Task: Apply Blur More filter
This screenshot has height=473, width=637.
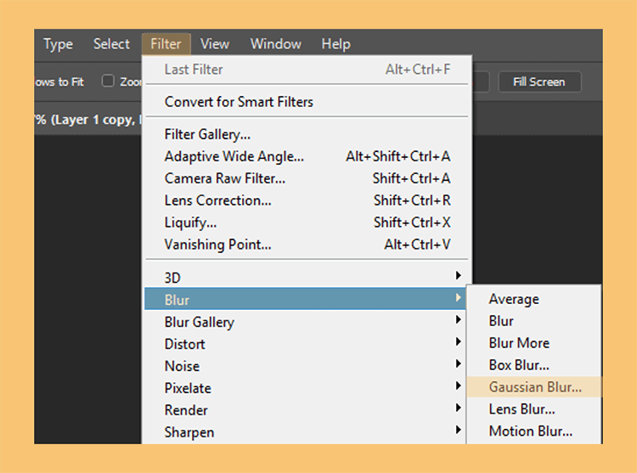Action: (534, 343)
